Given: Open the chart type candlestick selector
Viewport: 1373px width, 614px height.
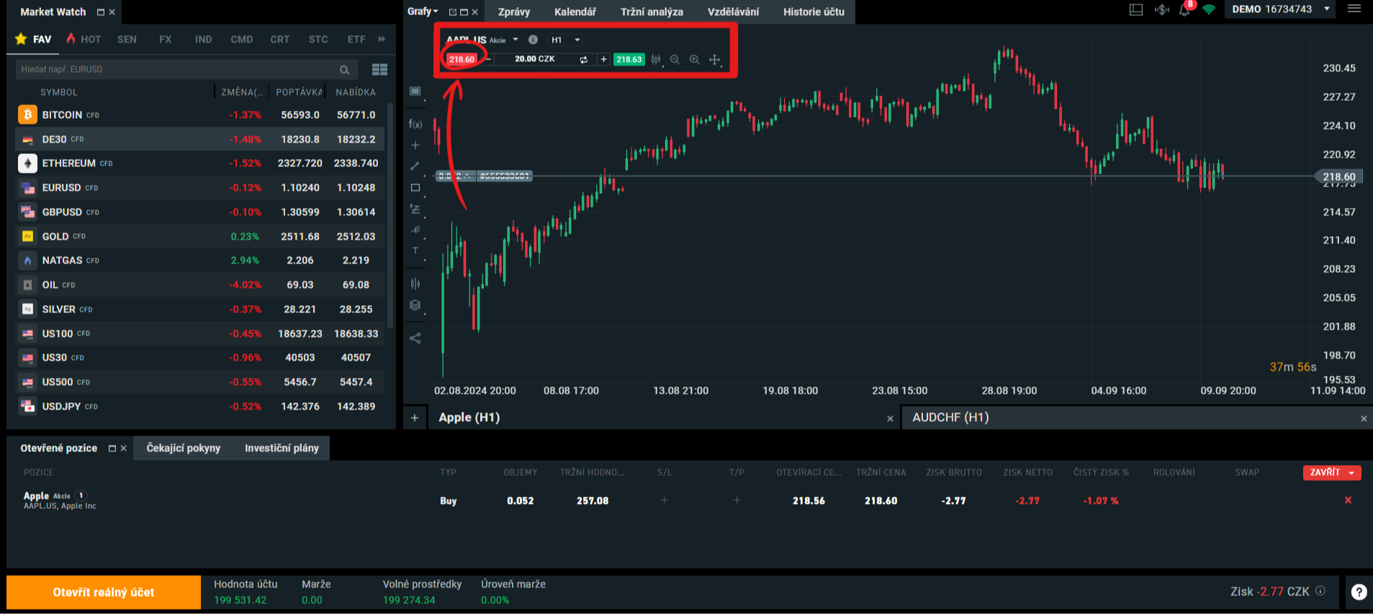Looking at the screenshot, I should [x=656, y=60].
